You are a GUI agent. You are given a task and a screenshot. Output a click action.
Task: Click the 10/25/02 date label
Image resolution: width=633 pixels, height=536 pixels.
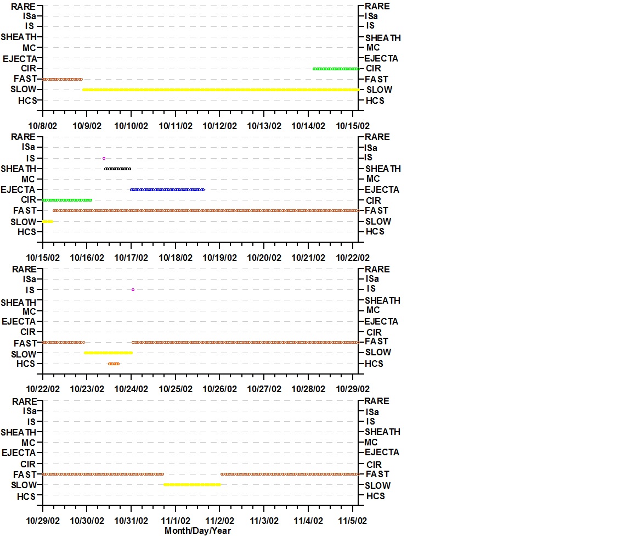(176, 389)
